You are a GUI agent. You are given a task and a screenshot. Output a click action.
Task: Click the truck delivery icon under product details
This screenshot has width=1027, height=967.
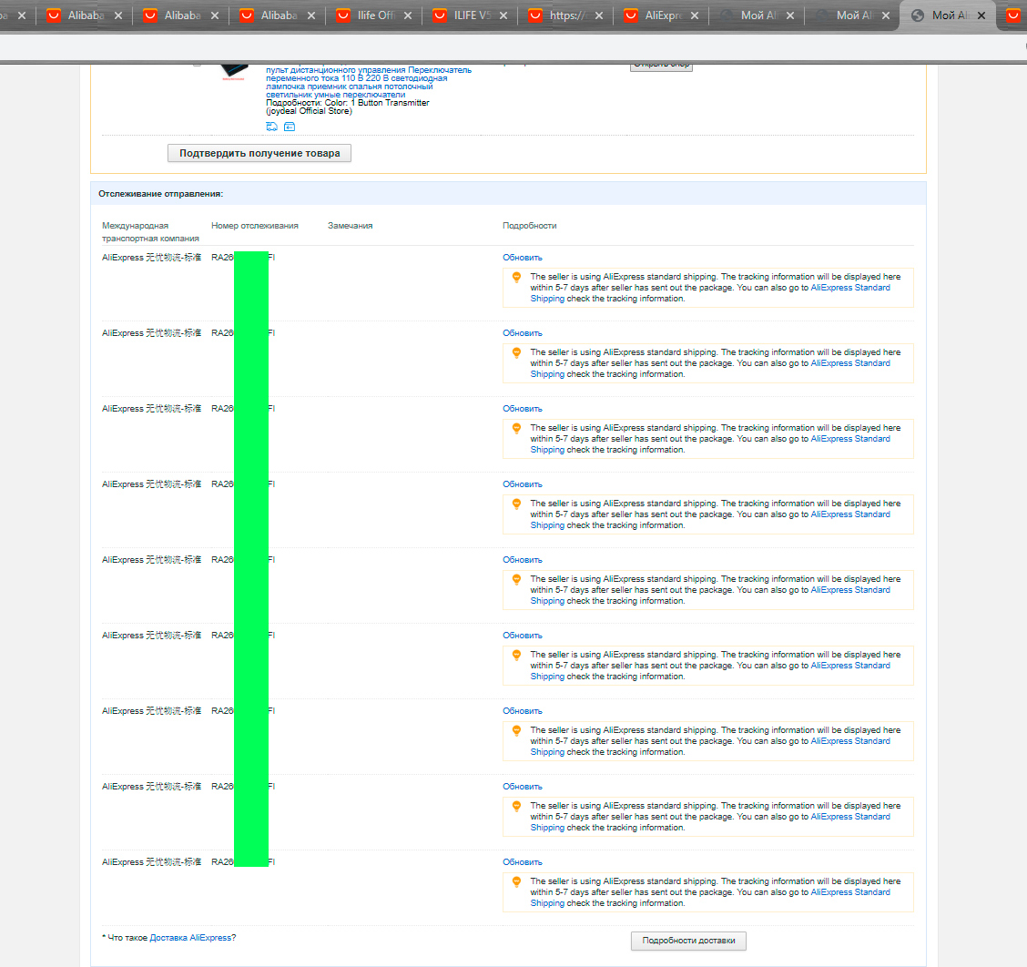pyautogui.click(x=272, y=127)
